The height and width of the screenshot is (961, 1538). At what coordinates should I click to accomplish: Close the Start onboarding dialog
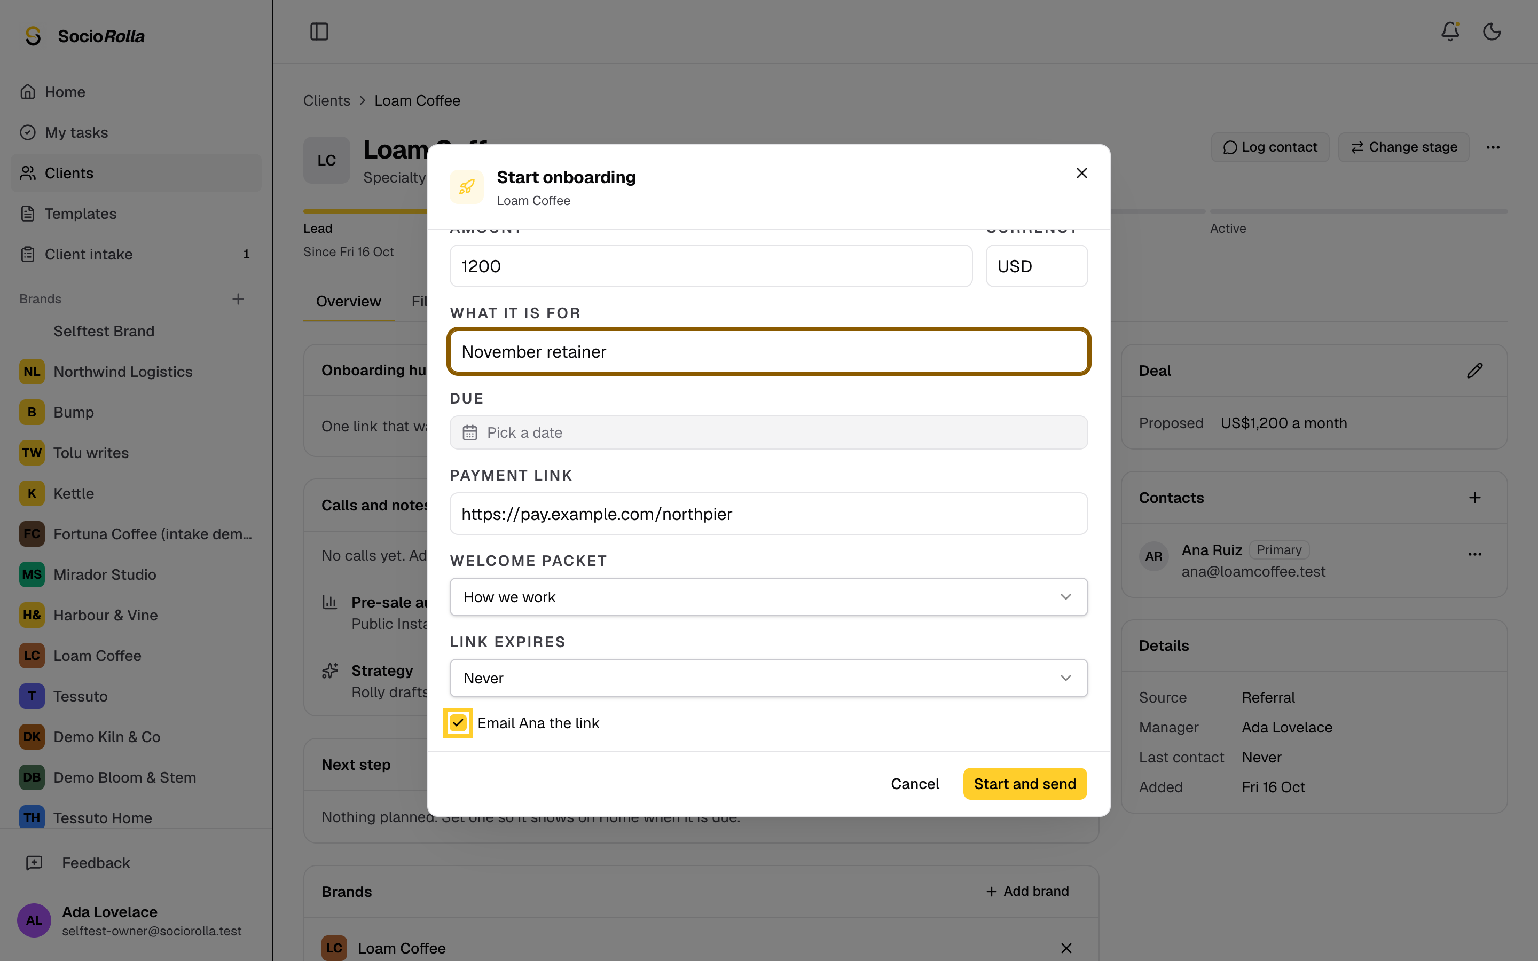point(1082,173)
